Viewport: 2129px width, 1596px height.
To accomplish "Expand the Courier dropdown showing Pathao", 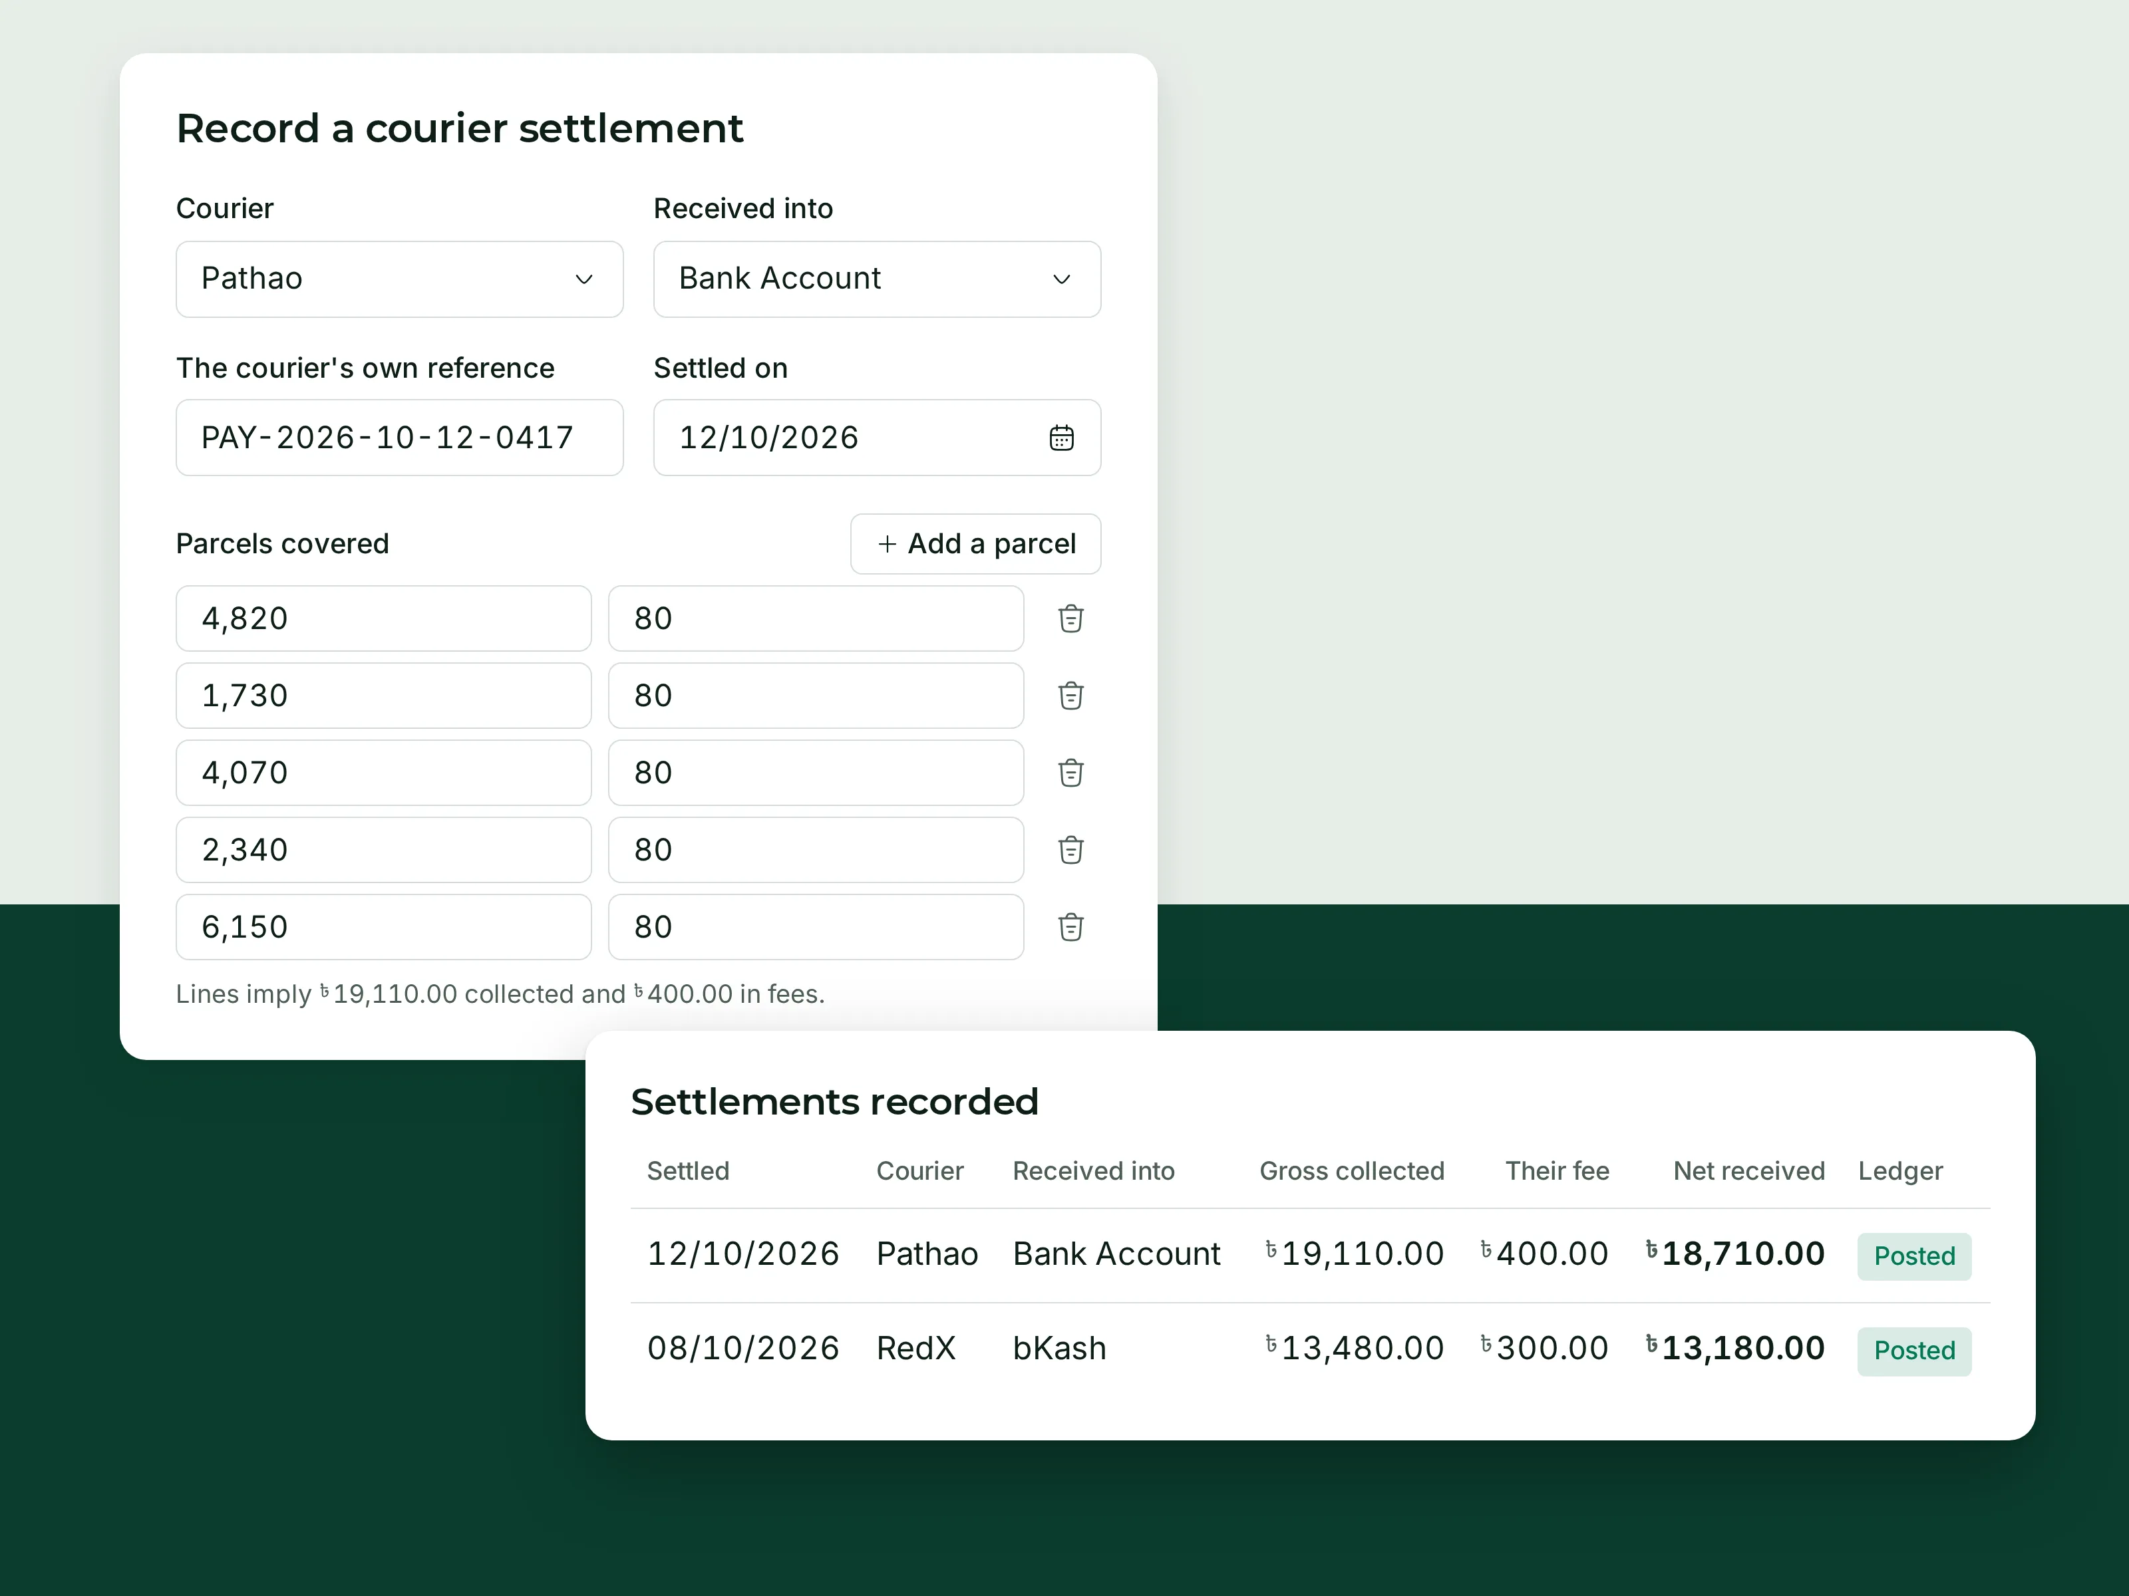I will click(x=399, y=279).
